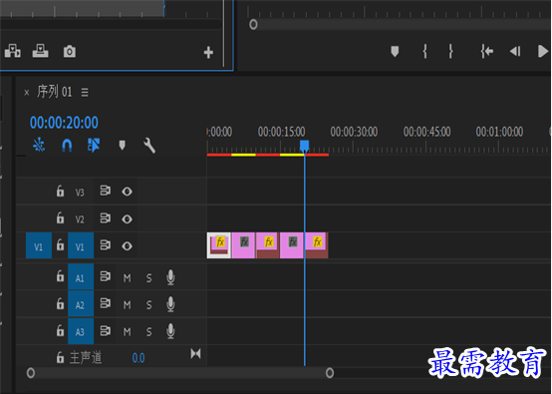This screenshot has height=394, width=552.
Task: Target the V3 track label
Action: click(x=80, y=193)
